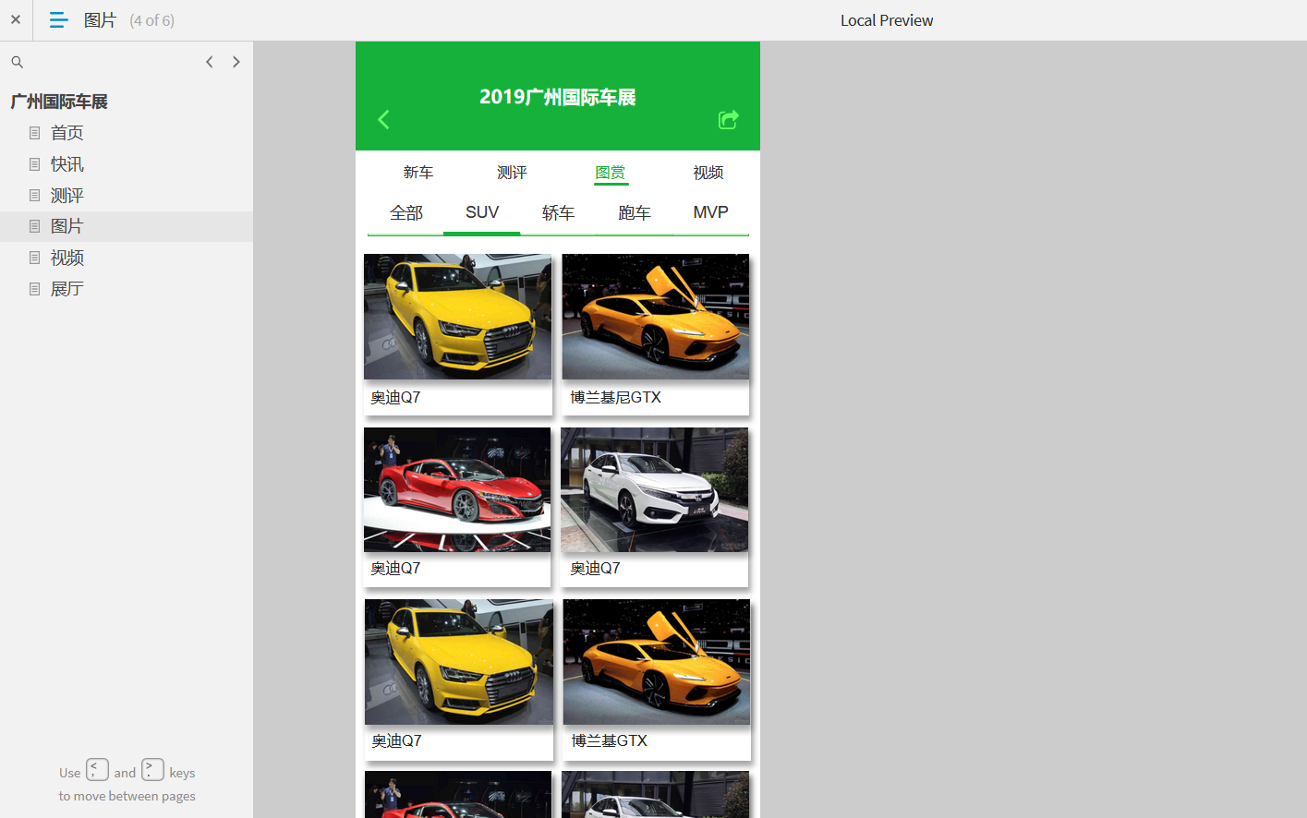
Task: Open the 快讯 page in sitemap
Action: 67,164
